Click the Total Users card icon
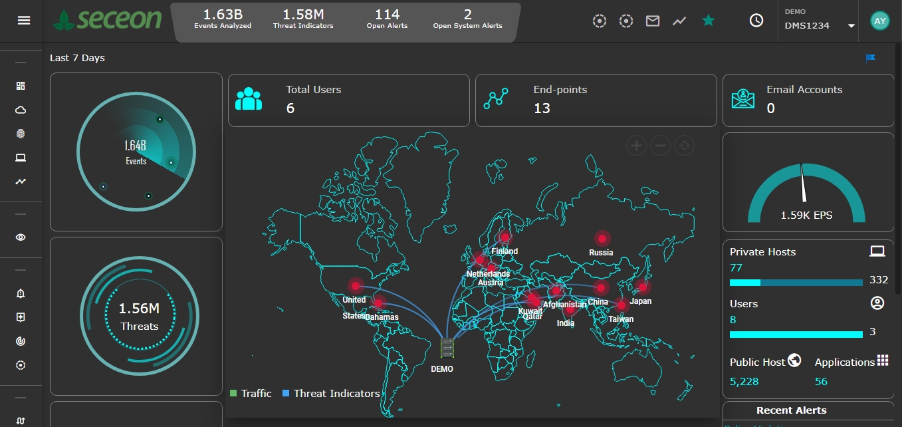 249,98
